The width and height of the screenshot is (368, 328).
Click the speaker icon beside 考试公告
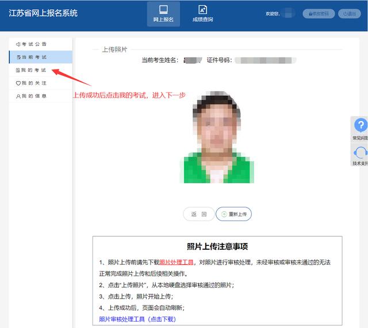tap(18, 44)
